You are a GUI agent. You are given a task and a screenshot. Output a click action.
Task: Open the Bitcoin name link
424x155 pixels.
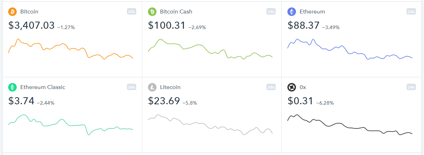click(29, 12)
